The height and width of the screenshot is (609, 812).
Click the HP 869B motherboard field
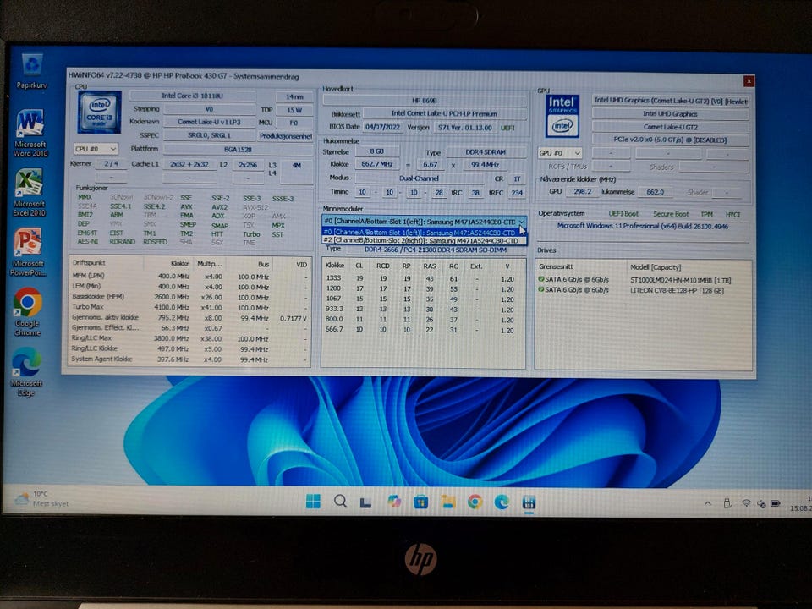coord(425,101)
